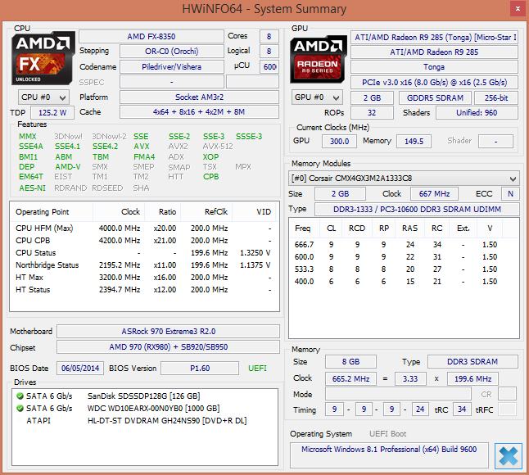Select the 400.0 frequency timing row
The image size is (529, 475).
point(404,282)
